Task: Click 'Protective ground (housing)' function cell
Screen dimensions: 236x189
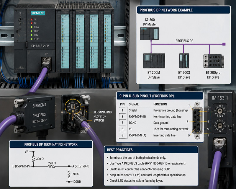Action: pos(171,110)
